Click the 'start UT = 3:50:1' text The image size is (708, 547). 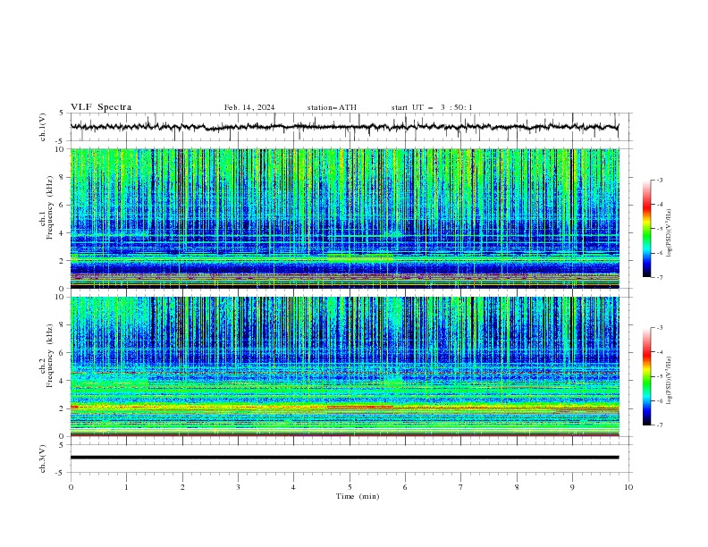coord(432,107)
